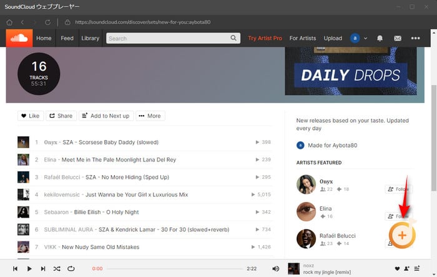Click Add to Next up
437x277 pixels.
click(x=106, y=116)
